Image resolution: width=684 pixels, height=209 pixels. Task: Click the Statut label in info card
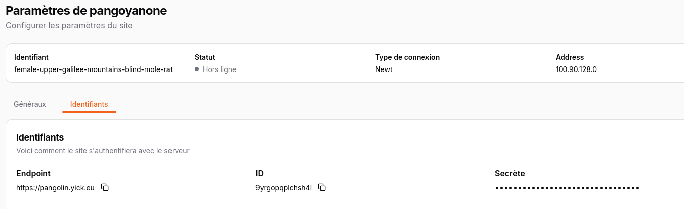(x=205, y=57)
